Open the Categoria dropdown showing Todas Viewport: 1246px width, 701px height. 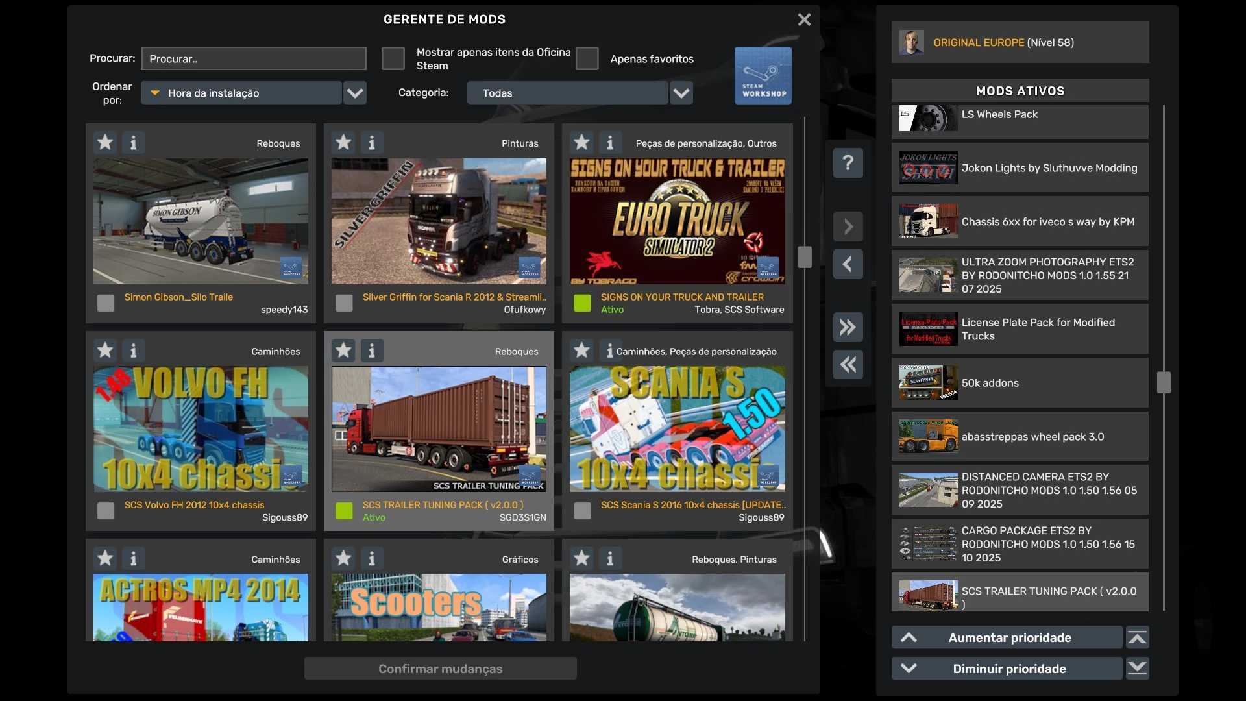coord(681,93)
